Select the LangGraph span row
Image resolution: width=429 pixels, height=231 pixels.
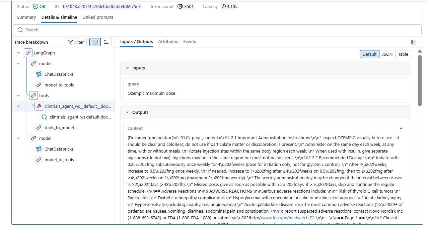click(x=64, y=53)
